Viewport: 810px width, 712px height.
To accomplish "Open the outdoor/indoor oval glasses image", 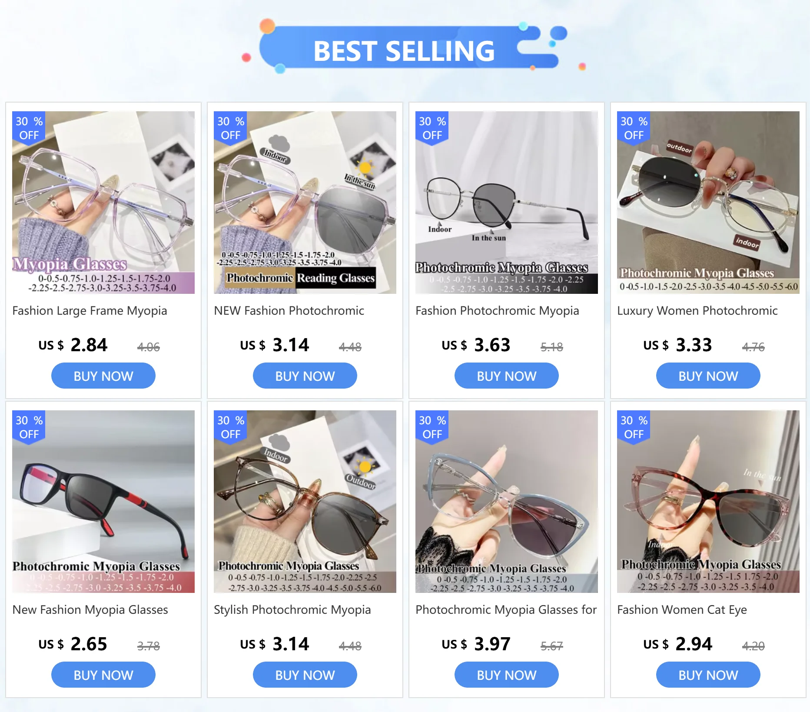I will (x=708, y=203).
